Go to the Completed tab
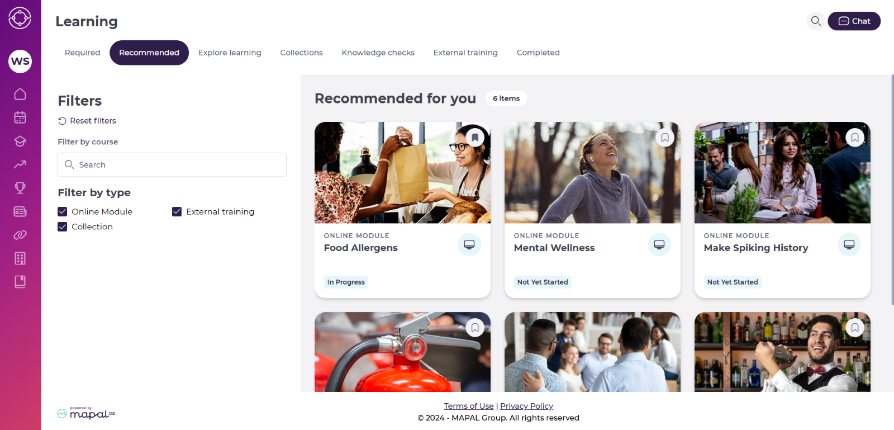The width and height of the screenshot is (894, 430). (x=538, y=53)
